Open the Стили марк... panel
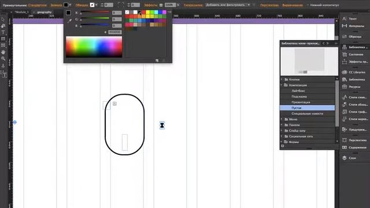 (x=354, y=119)
